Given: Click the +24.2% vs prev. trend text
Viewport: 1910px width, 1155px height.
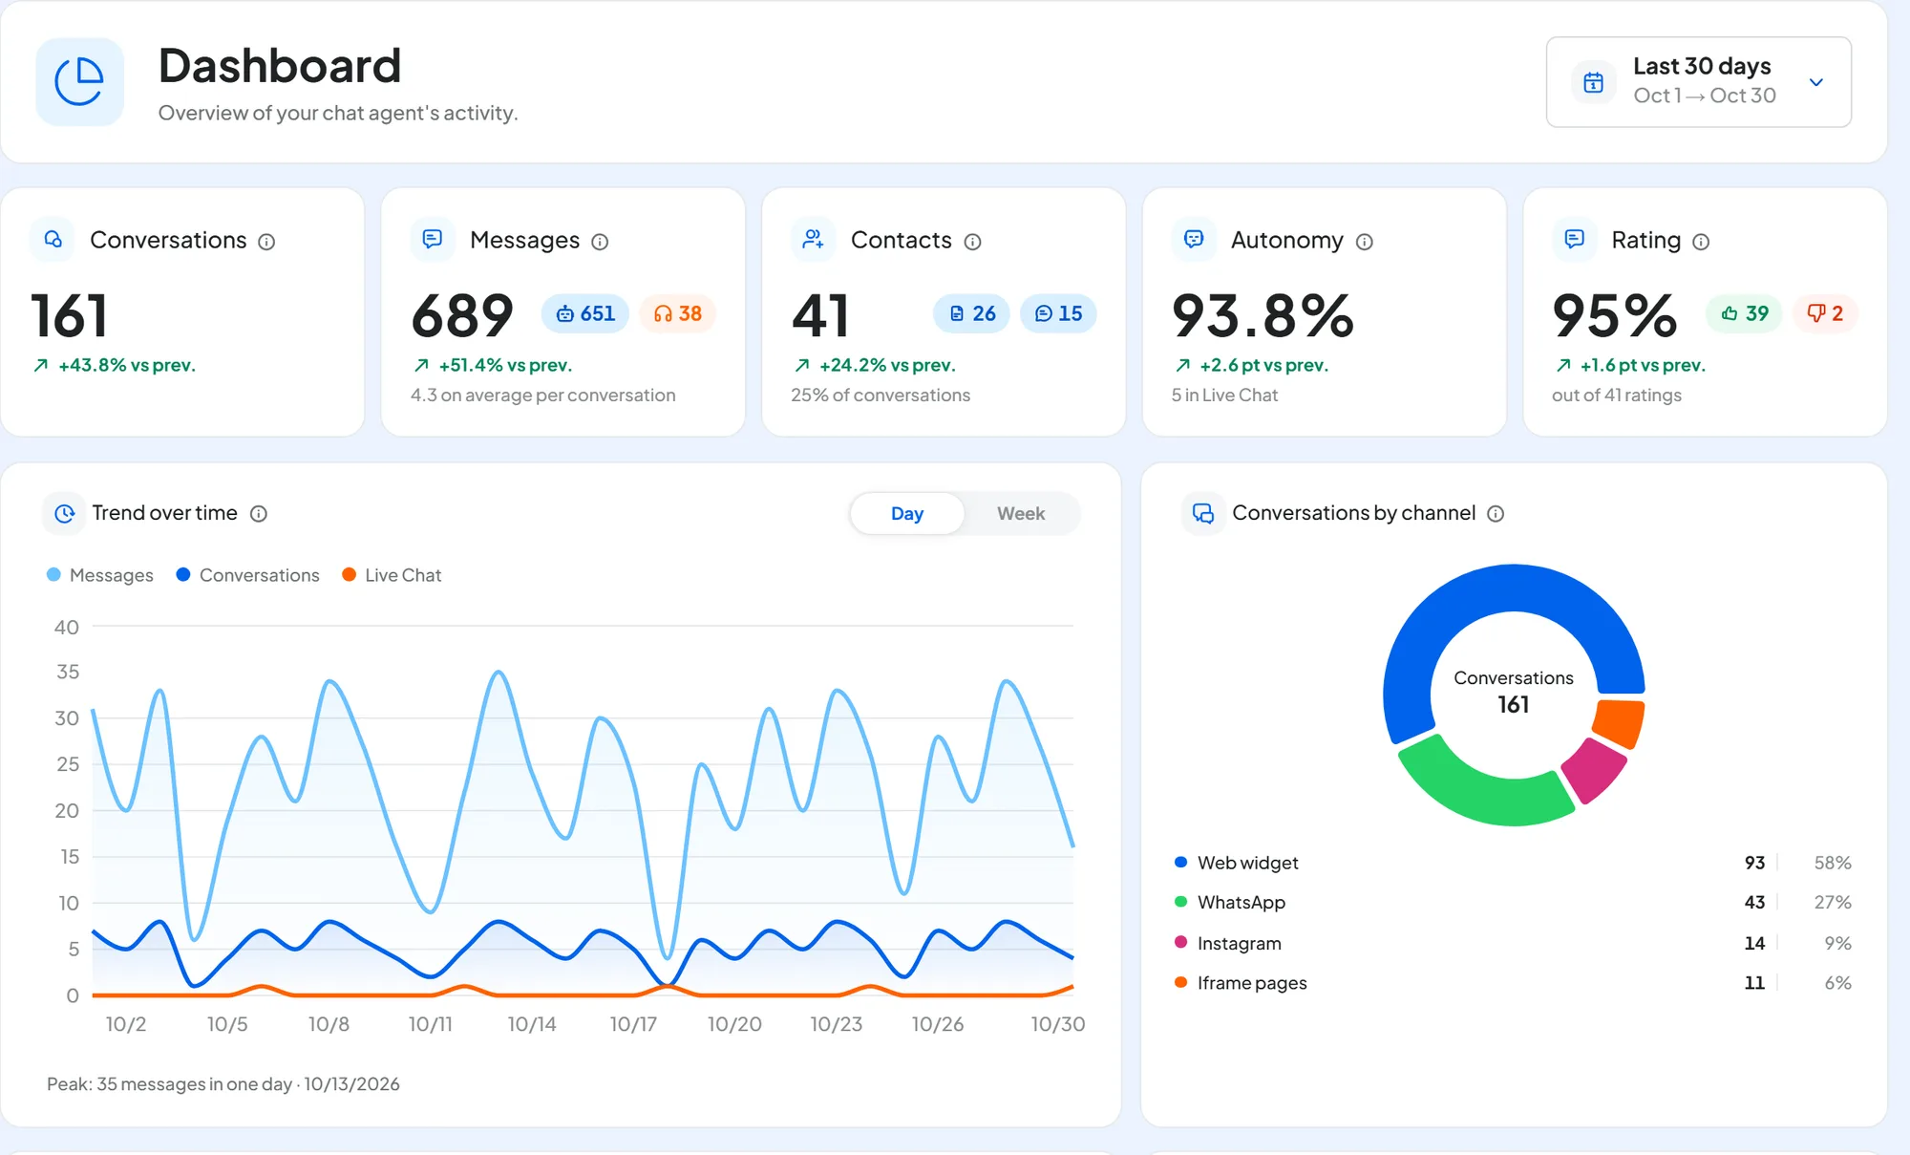Looking at the screenshot, I should click(x=887, y=365).
